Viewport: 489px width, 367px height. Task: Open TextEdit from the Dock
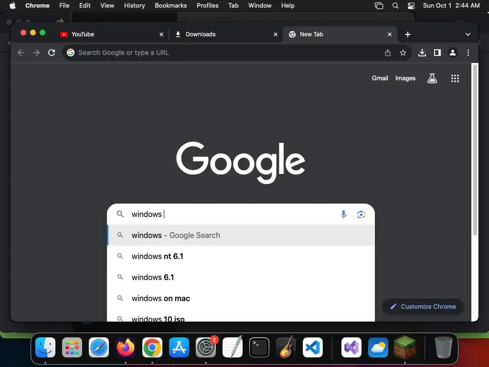click(x=233, y=347)
